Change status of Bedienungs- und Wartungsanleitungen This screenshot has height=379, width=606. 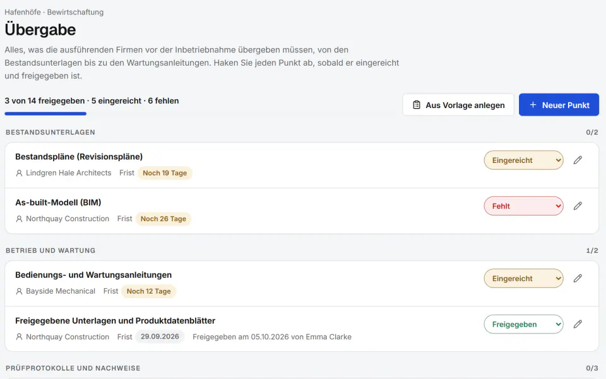523,279
